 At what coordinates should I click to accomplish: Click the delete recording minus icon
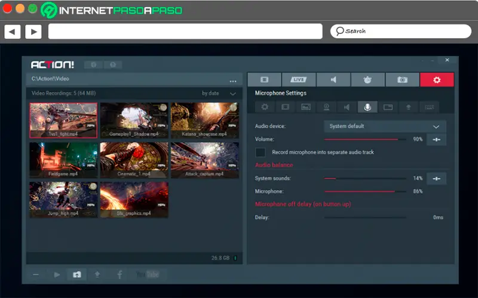pos(36,275)
